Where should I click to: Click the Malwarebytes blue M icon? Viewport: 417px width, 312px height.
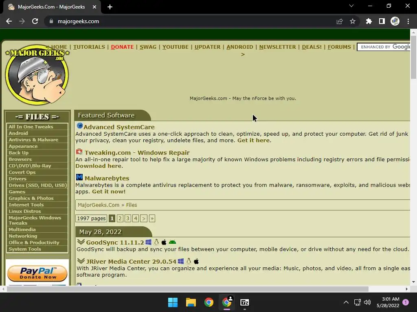[x=79, y=177]
